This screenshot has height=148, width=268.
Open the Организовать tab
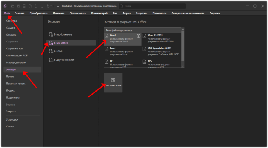click(78, 13)
